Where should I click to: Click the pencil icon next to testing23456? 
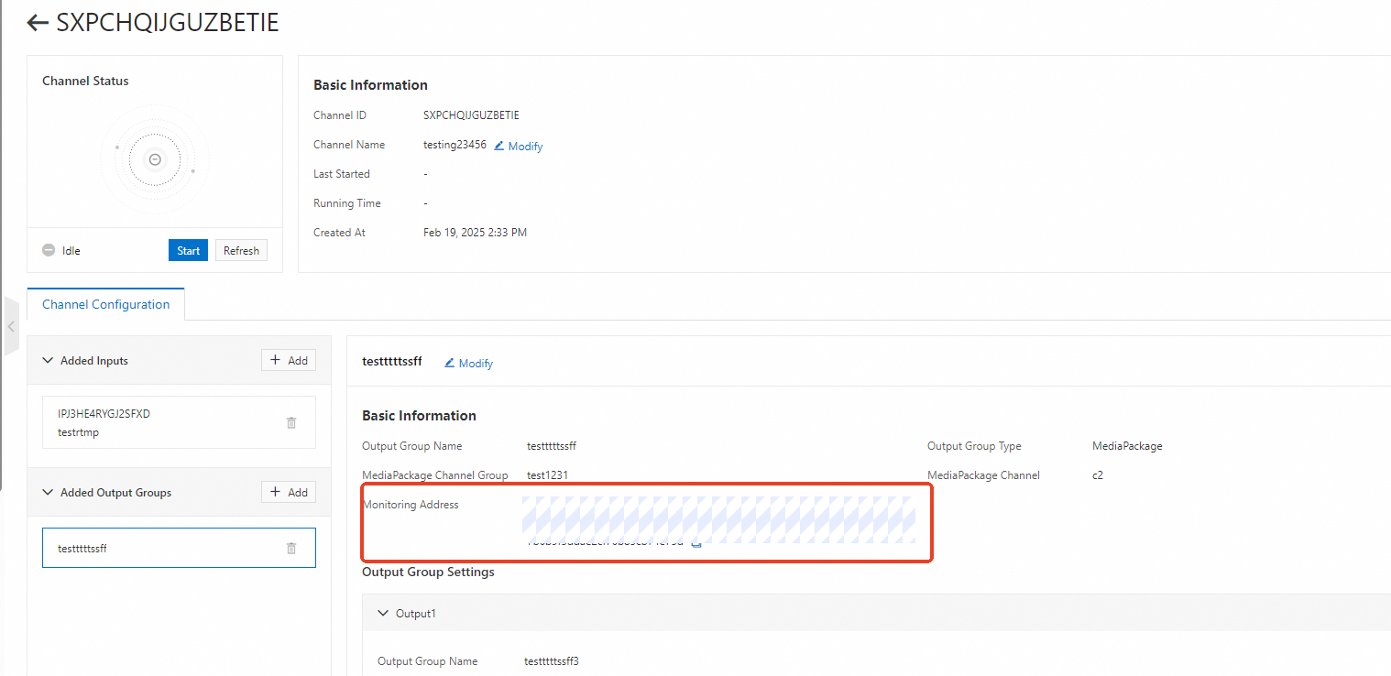point(499,146)
